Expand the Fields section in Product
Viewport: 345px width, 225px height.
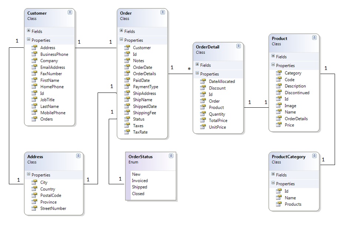tap(273, 56)
